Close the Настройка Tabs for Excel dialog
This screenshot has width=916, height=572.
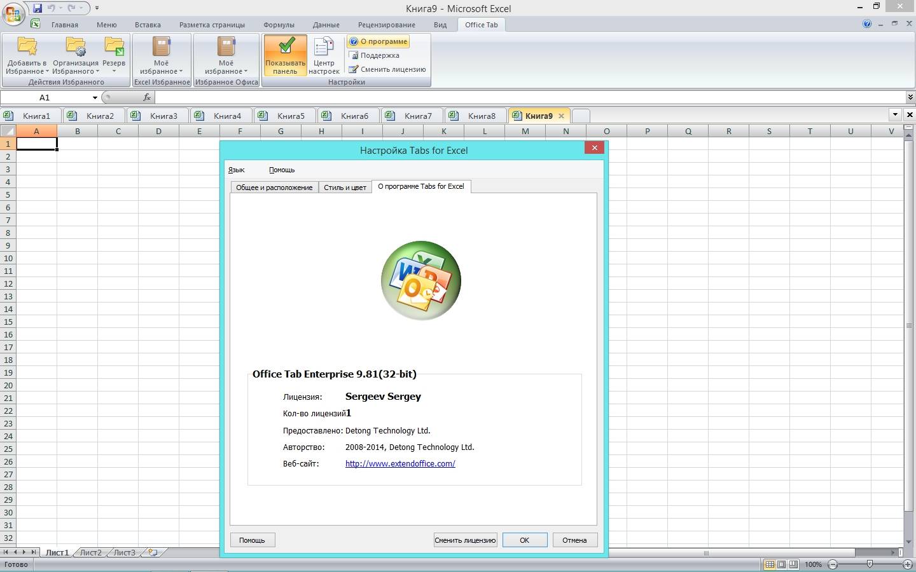594,148
